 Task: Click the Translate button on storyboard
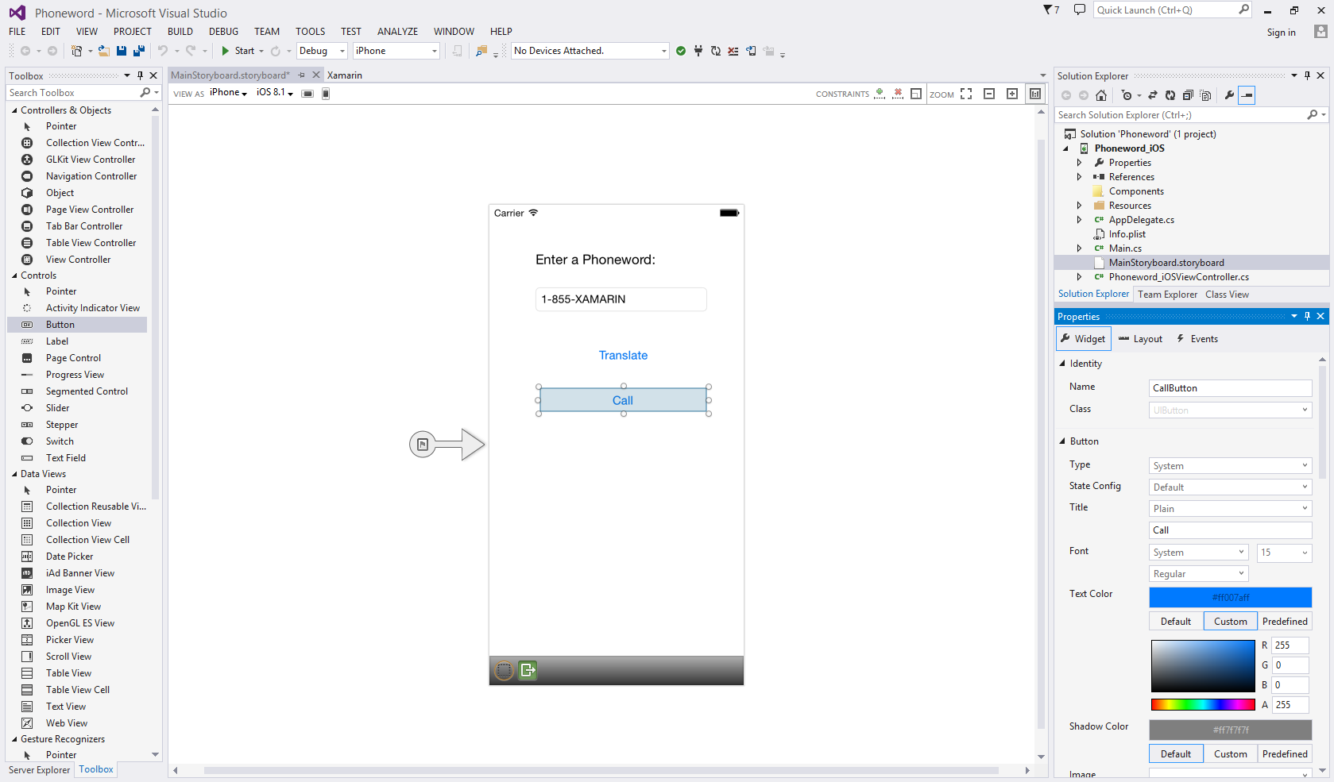pos(623,356)
